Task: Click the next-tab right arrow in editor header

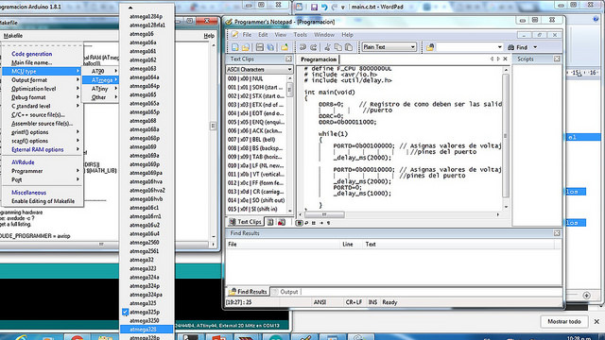Action: pos(498,59)
